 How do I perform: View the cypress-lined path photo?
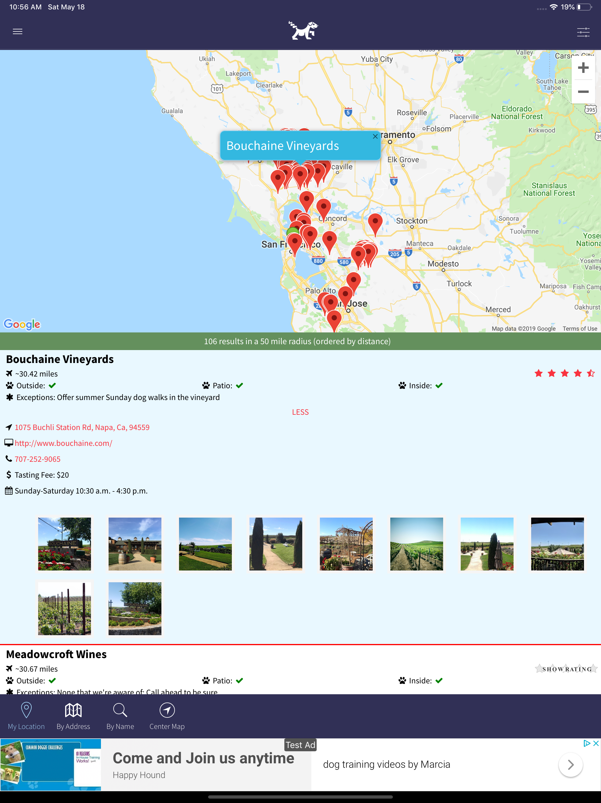[x=276, y=544]
